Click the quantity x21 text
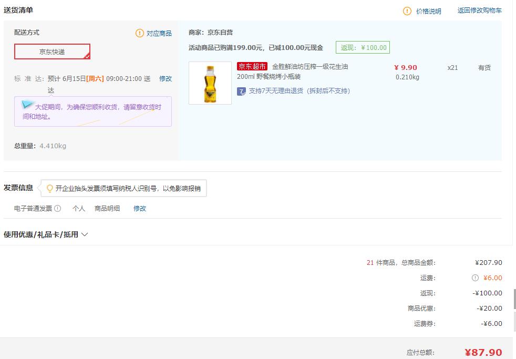Screen dimensions: 516x359 (452, 67)
